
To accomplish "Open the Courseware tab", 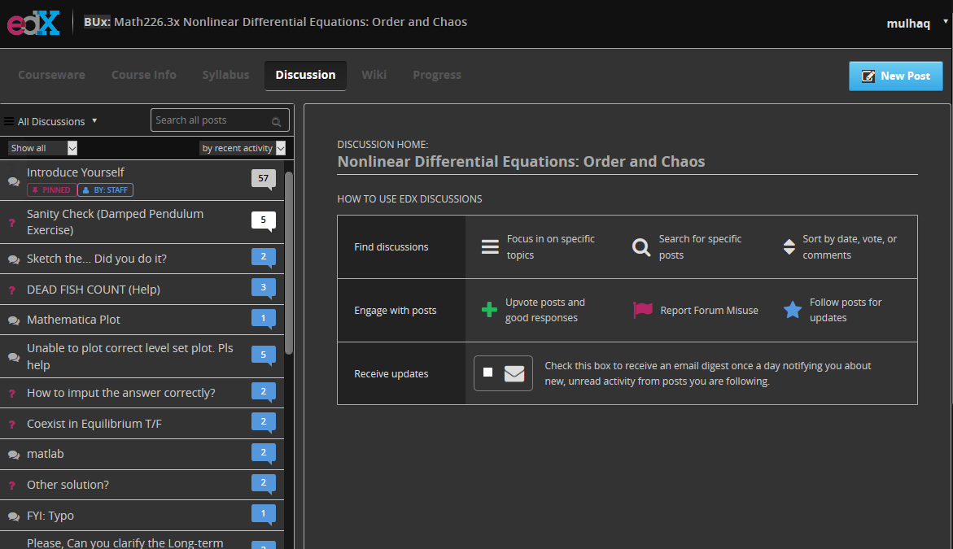I will [x=51, y=75].
